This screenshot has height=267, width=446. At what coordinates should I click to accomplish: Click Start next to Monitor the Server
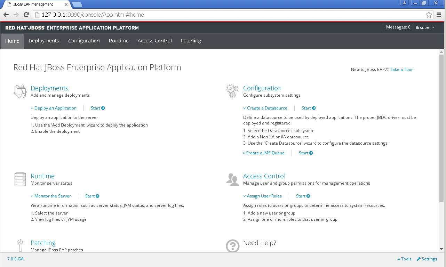92,196
